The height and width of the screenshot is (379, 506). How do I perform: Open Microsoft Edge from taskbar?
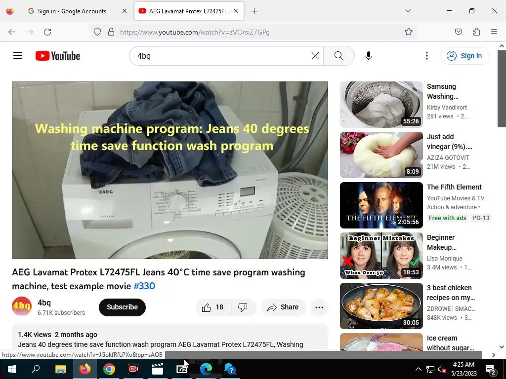point(206,369)
